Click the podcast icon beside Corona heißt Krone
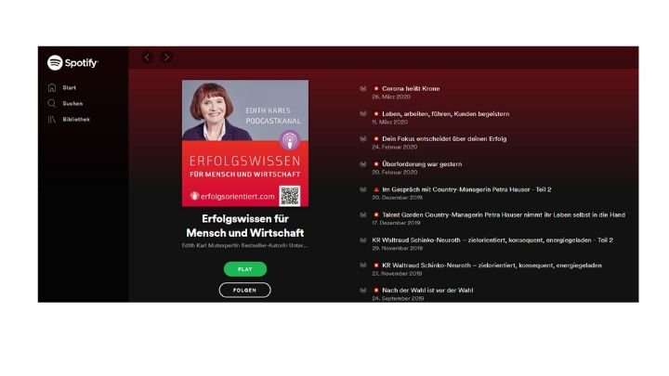Screen dimensions: 669x376 coord(362,89)
